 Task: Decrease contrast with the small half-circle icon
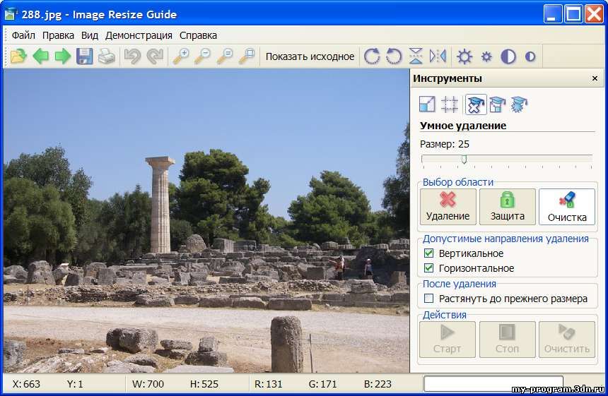[530, 57]
